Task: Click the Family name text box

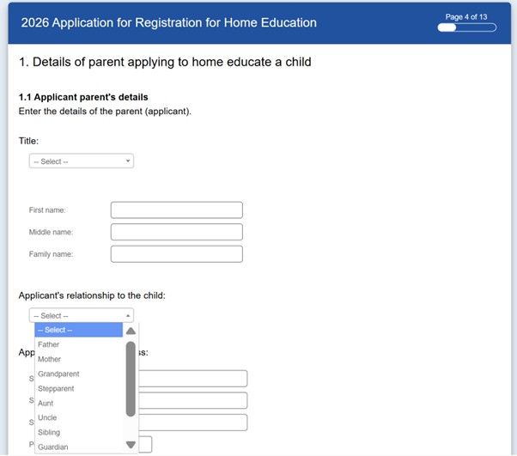Action: click(x=176, y=254)
